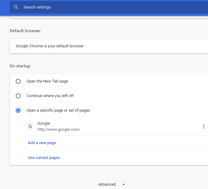This screenshot has height=189, width=208.
Task: Click the Google startup page title
Action: click(44, 123)
